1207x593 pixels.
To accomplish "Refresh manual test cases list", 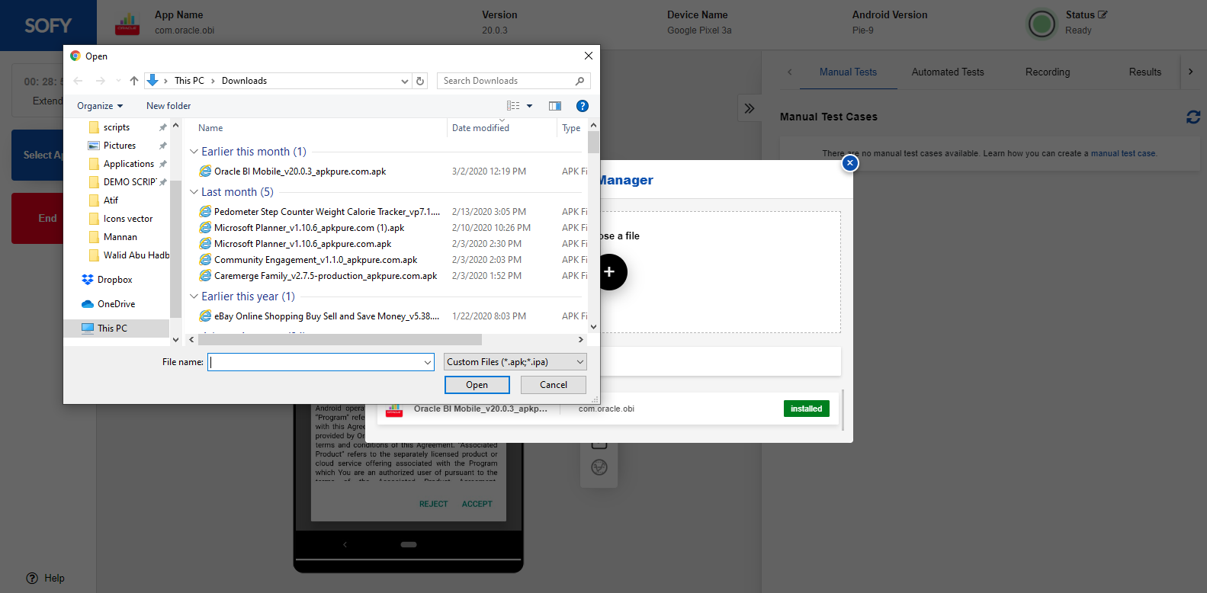I will click(x=1193, y=117).
